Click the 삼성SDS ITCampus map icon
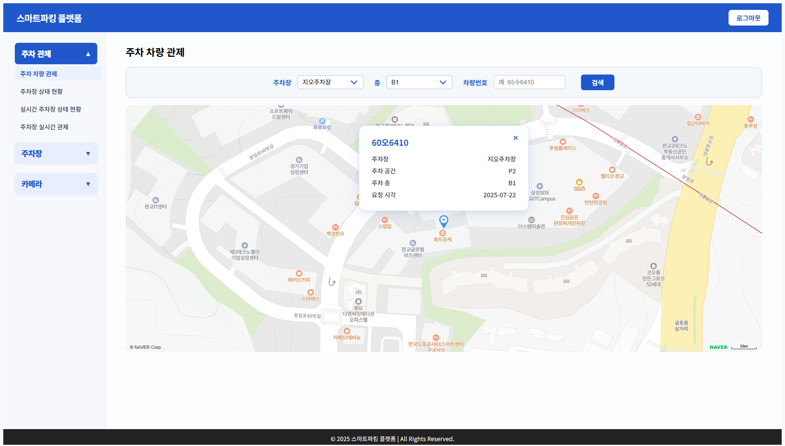 pyautogui.click(x=540, y=186)
